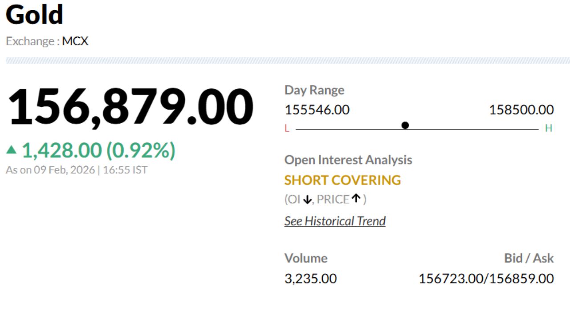Click the day range slider dot
This screenshot has width=570, height=320.
(405, 125)
